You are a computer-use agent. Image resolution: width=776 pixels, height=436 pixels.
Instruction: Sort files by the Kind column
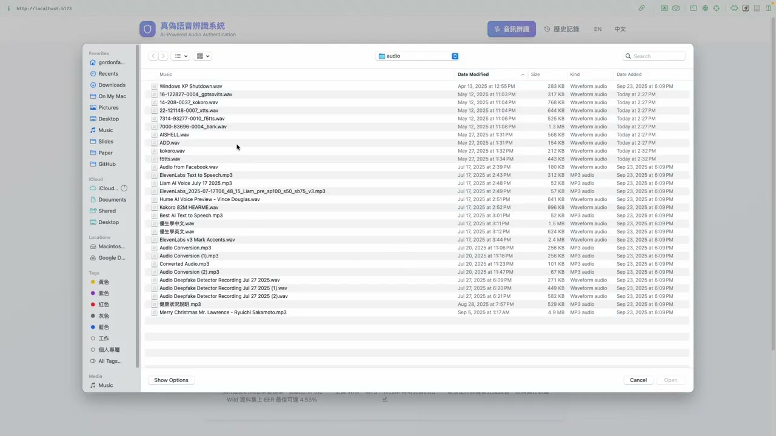(575, 74)
